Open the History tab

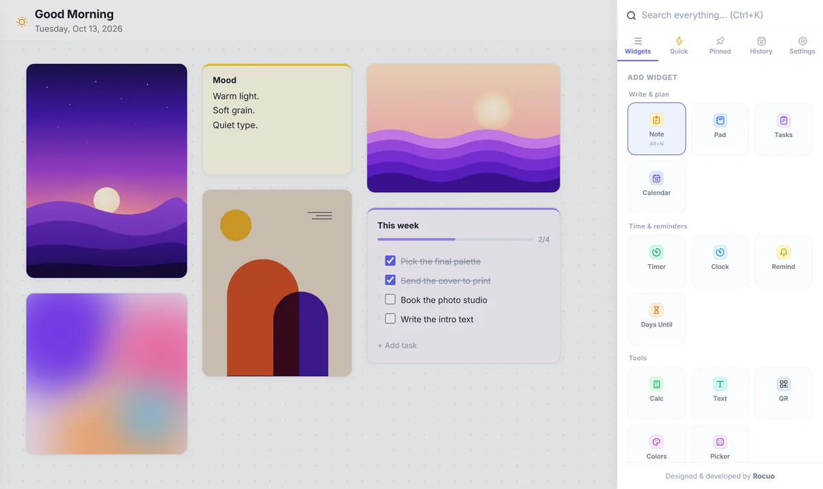click(761, 46)
